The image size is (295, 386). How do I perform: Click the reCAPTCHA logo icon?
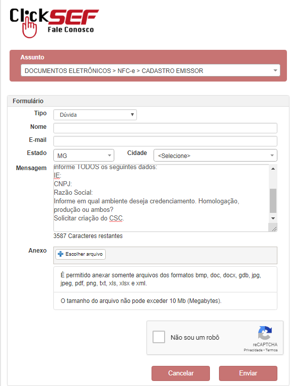[265, 333]
